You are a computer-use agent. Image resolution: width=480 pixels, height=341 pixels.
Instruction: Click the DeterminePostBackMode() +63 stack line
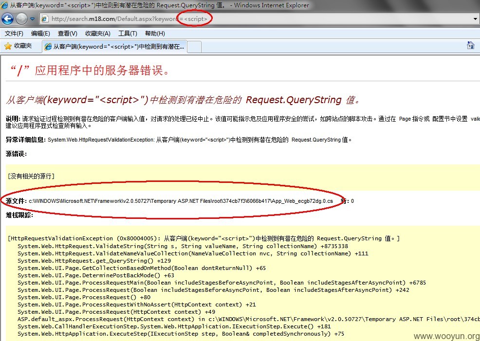pos(96,275)
